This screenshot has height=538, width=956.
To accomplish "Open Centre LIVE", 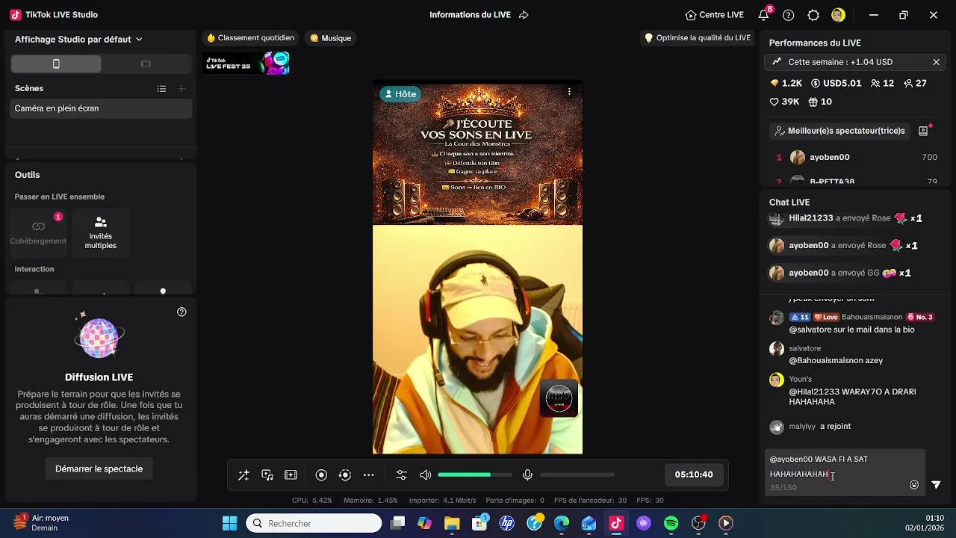I will pos(714,15).
